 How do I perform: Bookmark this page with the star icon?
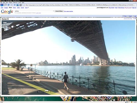click(x=134, y=5)
